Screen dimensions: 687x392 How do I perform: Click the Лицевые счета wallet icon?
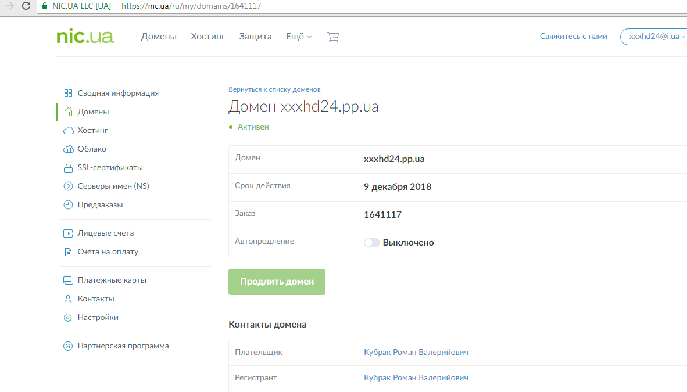[68, 233]
